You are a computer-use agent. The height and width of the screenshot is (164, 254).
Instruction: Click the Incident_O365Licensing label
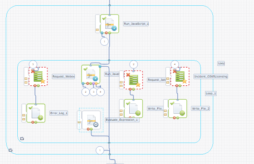(211, 76)
